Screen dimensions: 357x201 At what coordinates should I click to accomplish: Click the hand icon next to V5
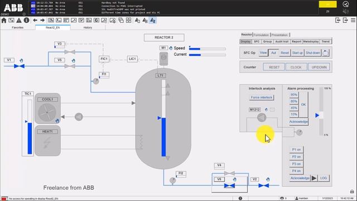point(73,61)
